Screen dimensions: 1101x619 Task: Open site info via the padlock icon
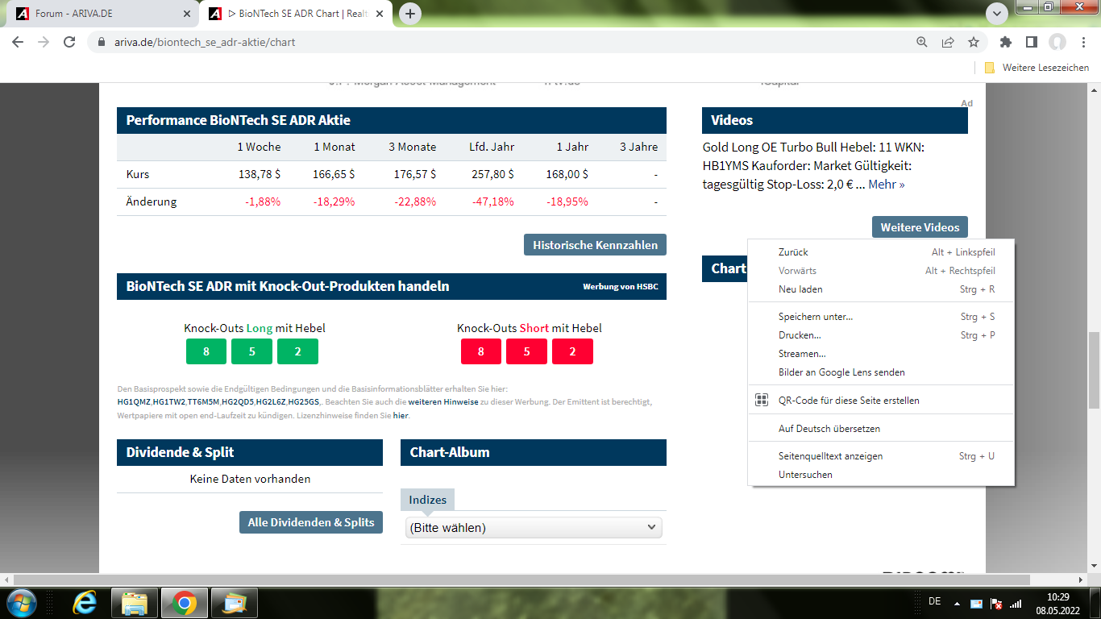tap(102, 42)
